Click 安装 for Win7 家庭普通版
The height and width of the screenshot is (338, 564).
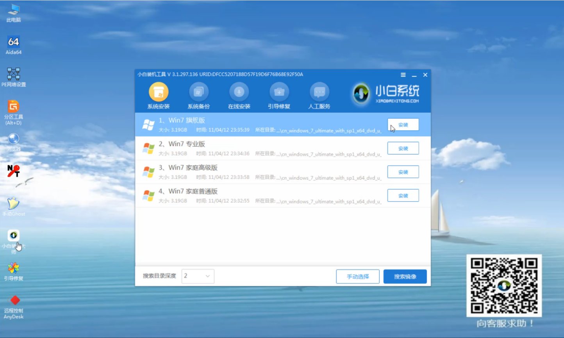[x=403, y=195]
